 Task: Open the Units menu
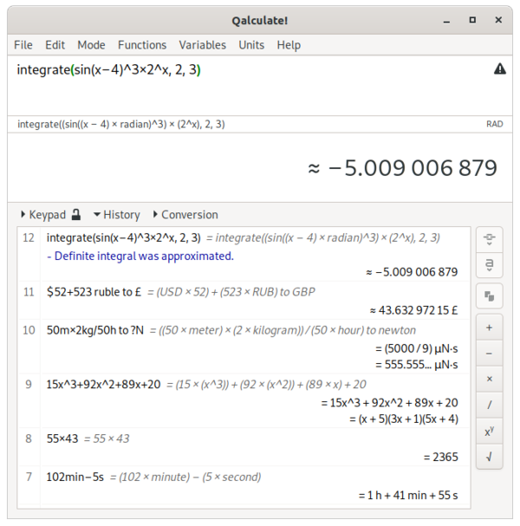(251, 45)
